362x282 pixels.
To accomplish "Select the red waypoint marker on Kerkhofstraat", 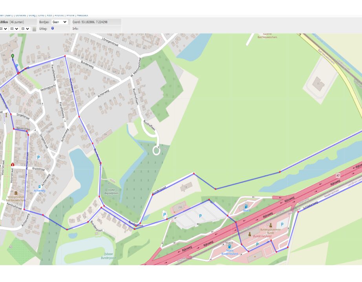I will (x=24, y=209).
